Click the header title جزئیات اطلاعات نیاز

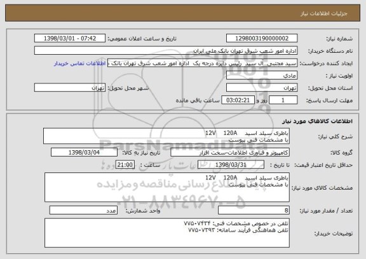click(x=324, y=13)
